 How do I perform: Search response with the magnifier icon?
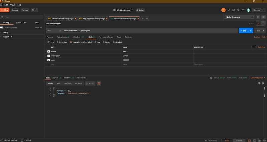pyautogui.click(x=263, y=83)
